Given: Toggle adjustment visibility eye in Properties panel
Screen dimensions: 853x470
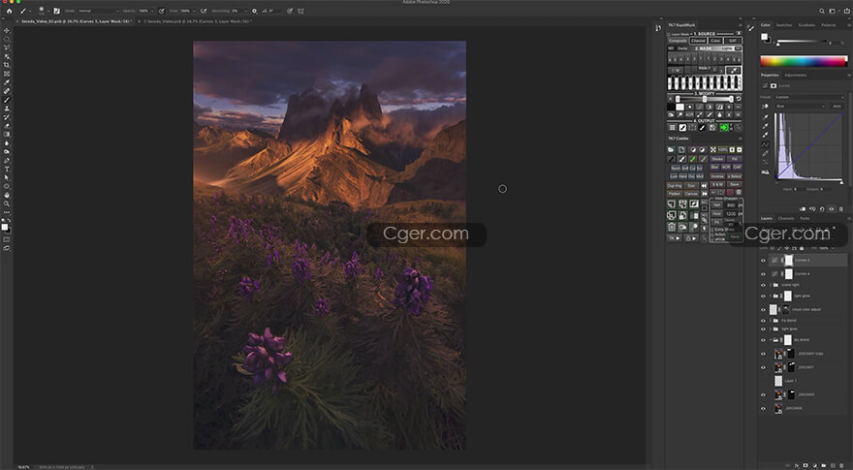Looking at the screenshot, I should coord(832,209).
